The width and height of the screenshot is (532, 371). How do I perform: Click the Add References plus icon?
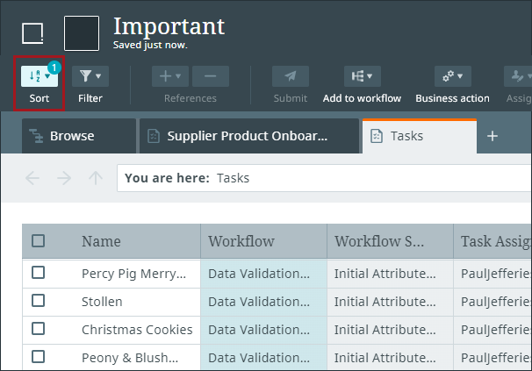(x=170, y=77)
